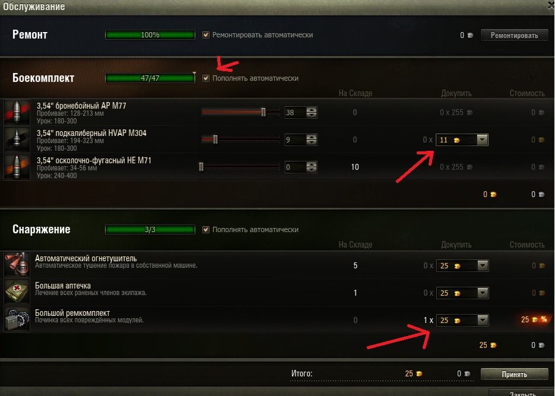
Task: Expand the fire extinguisher price dropdown
Action: point(483,265)
